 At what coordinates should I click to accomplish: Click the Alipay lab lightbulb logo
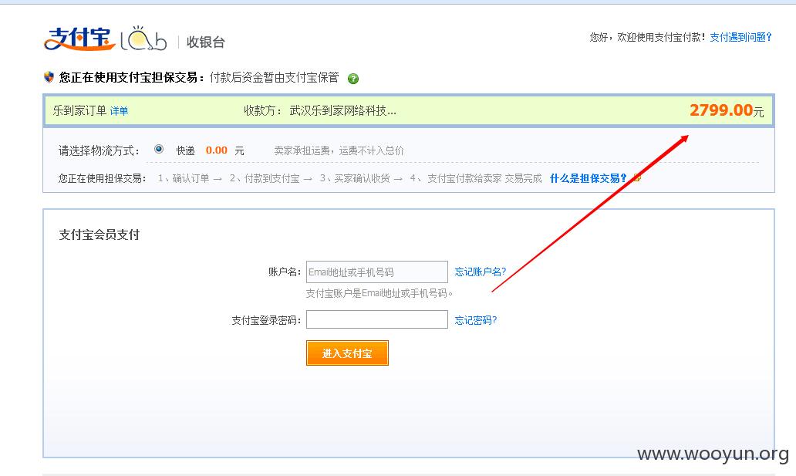click(x=143, y=39)
